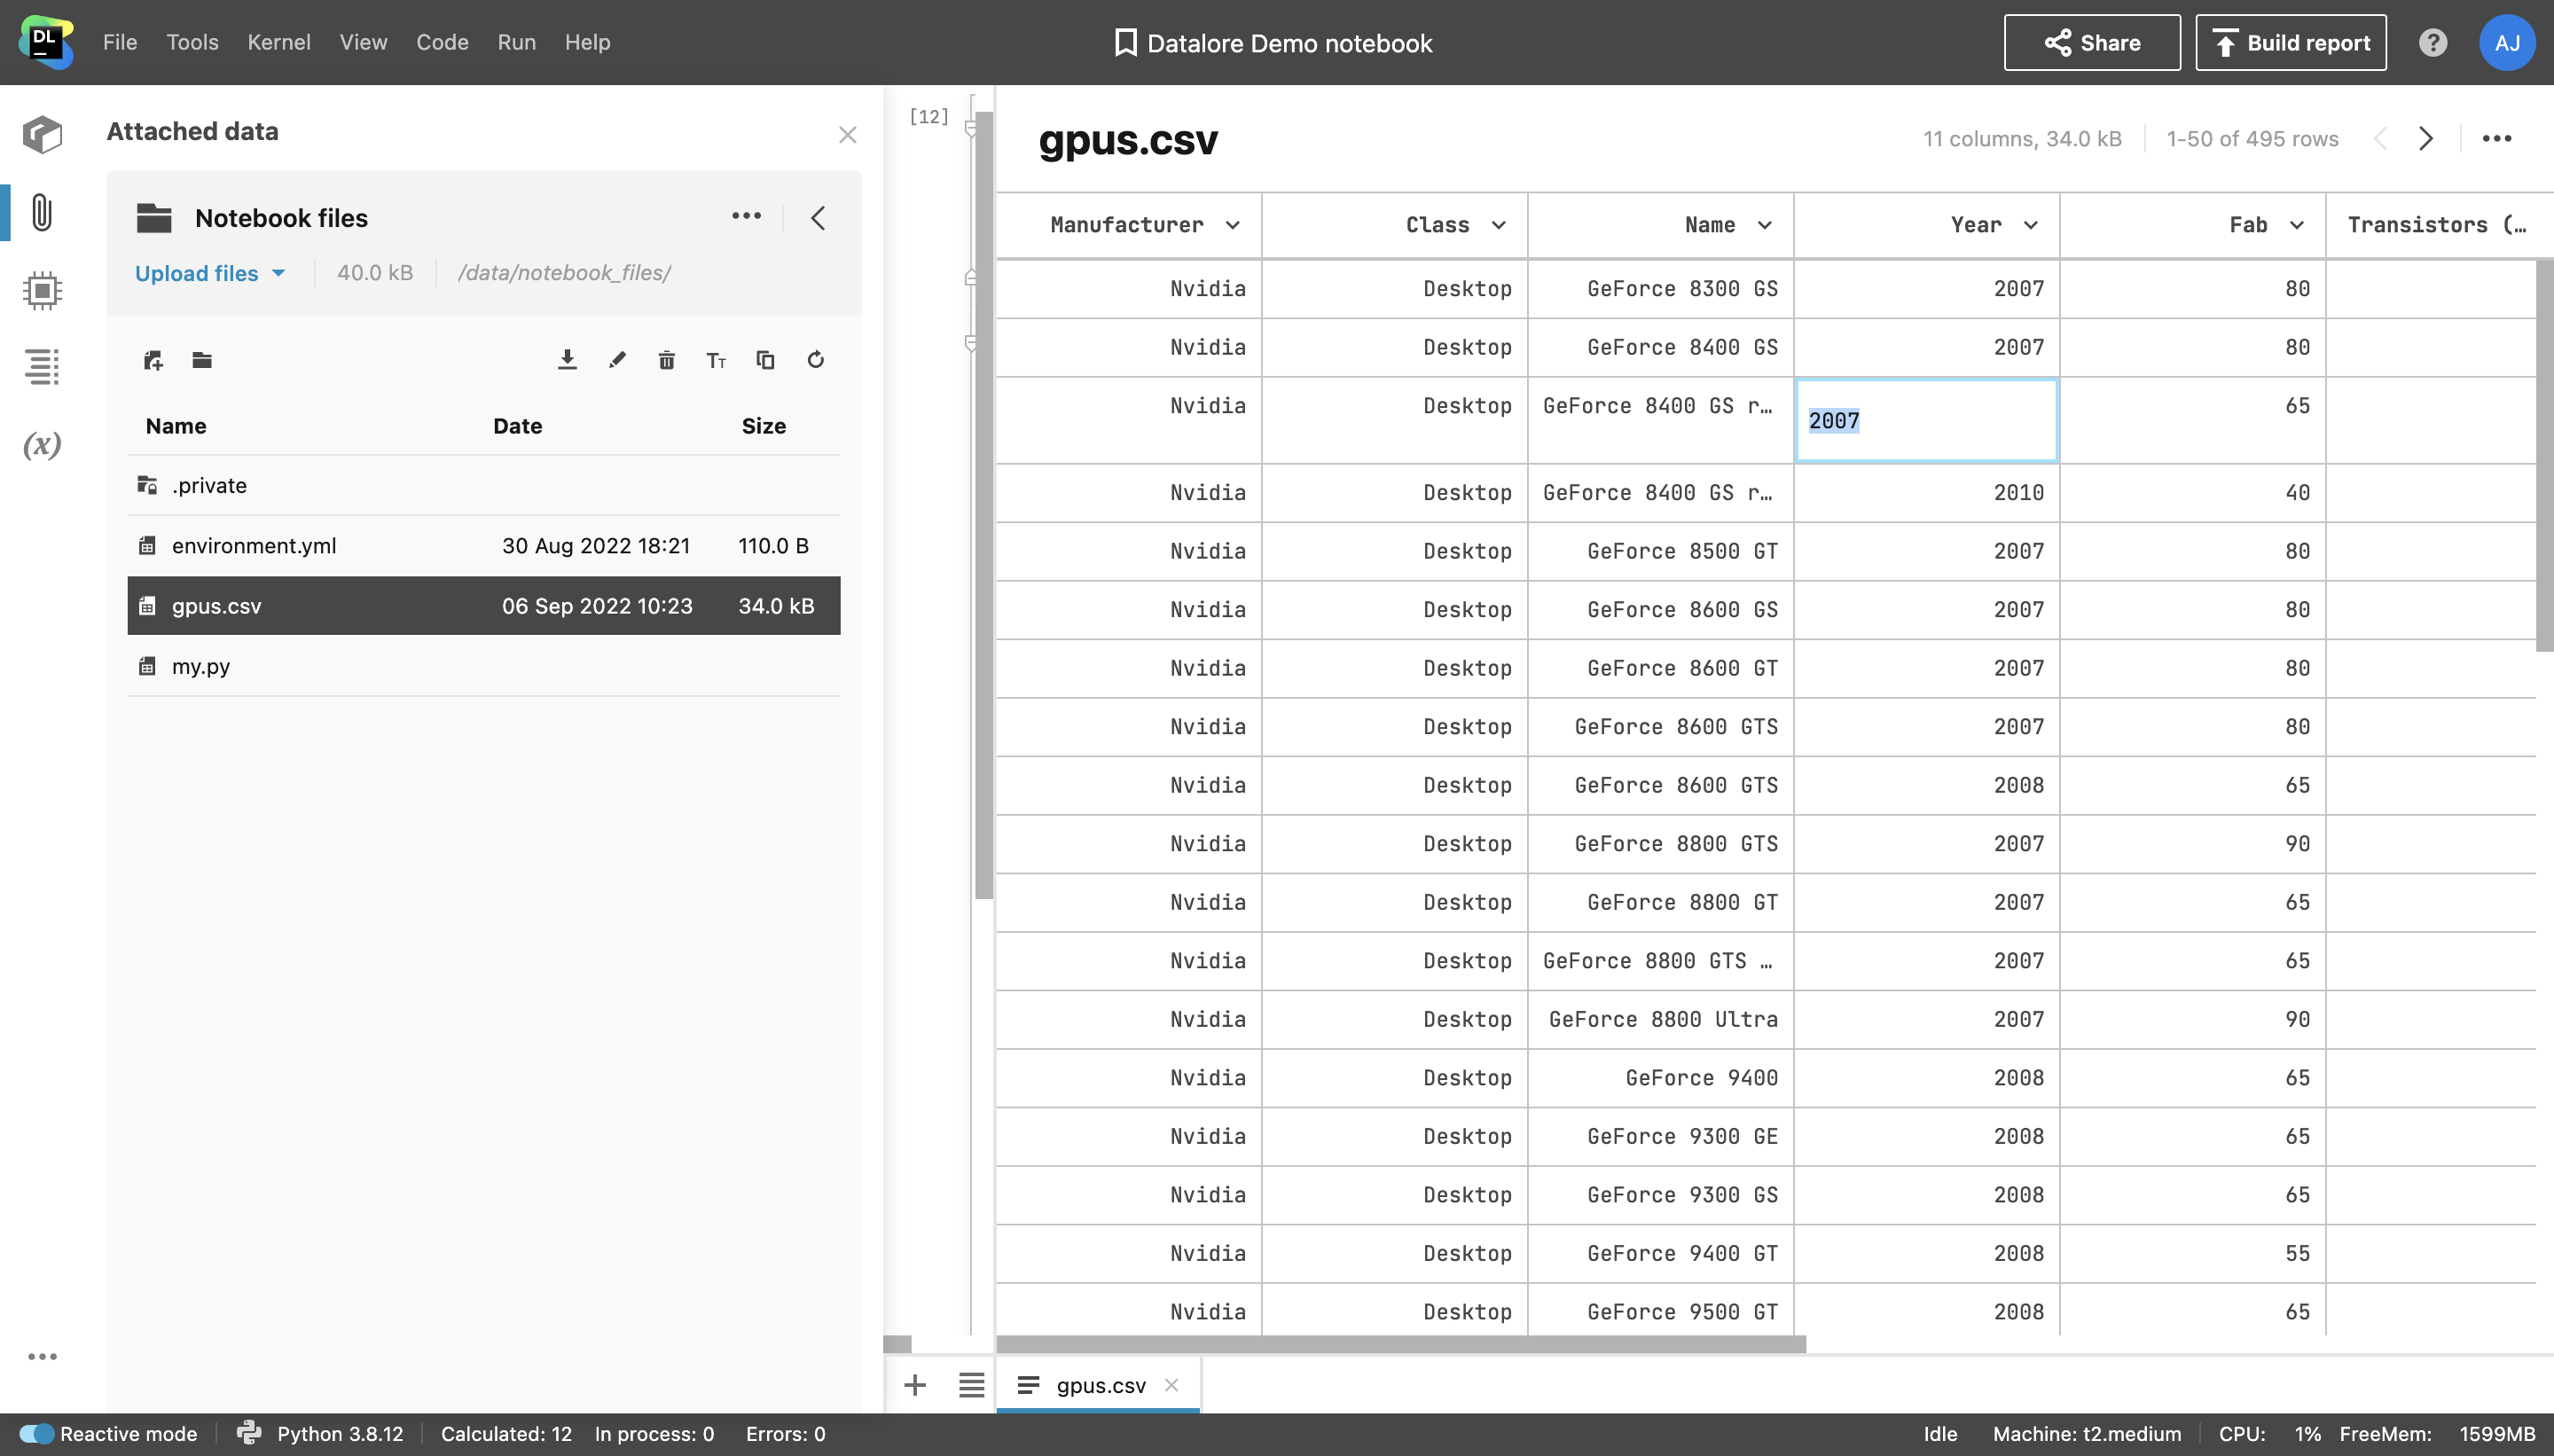Screen dimensions: 2554x1456
Task: Toggle the Reactive mode switch
Action: (x=37, y=1433)
